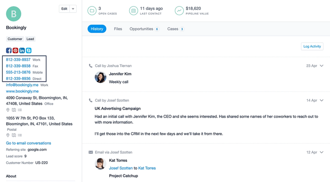The image size is (330, 182).
Task: Click the map pin under postal address
Action: click(x=8, y=135)
